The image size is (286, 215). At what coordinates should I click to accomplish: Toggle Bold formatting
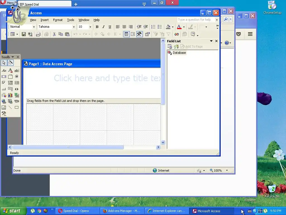click(97, 27)
